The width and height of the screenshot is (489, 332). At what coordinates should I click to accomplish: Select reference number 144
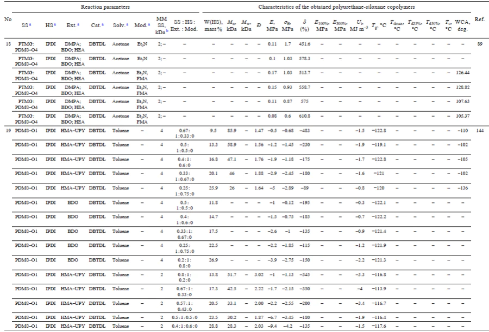[x=480, y=131]
